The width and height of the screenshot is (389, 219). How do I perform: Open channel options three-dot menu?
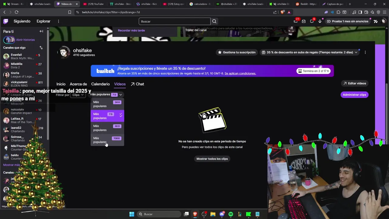365,52
